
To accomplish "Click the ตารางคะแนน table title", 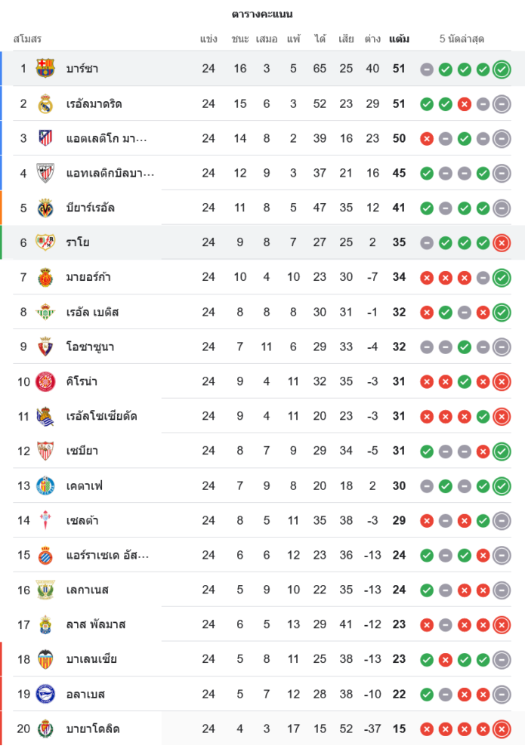I will (262, 14).
